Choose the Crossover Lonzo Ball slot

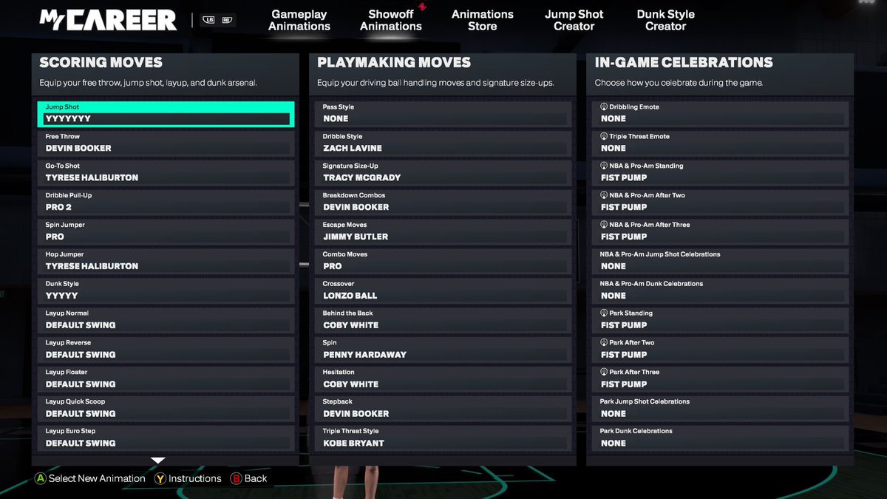(443, 291)
